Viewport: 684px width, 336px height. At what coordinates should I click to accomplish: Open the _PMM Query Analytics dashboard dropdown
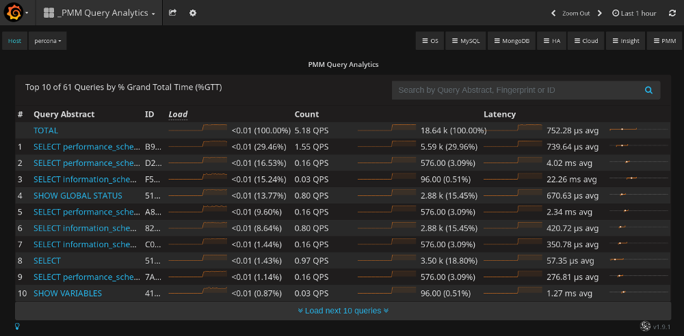[99, 13]
